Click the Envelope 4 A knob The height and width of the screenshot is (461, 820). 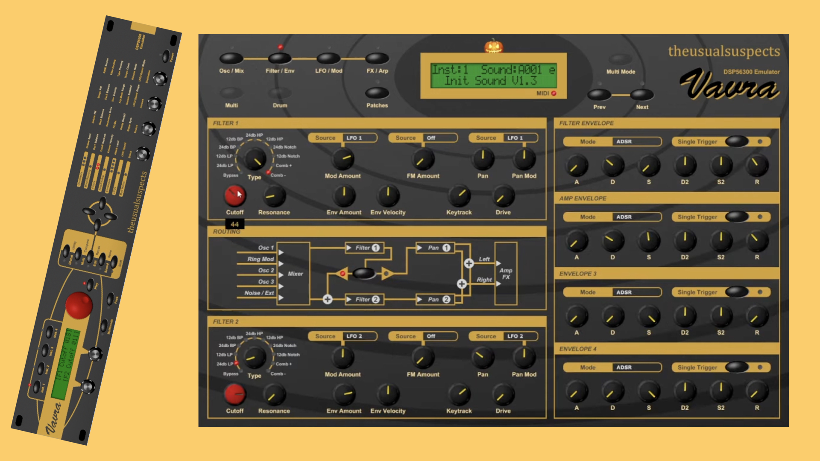tap(577, 391)
